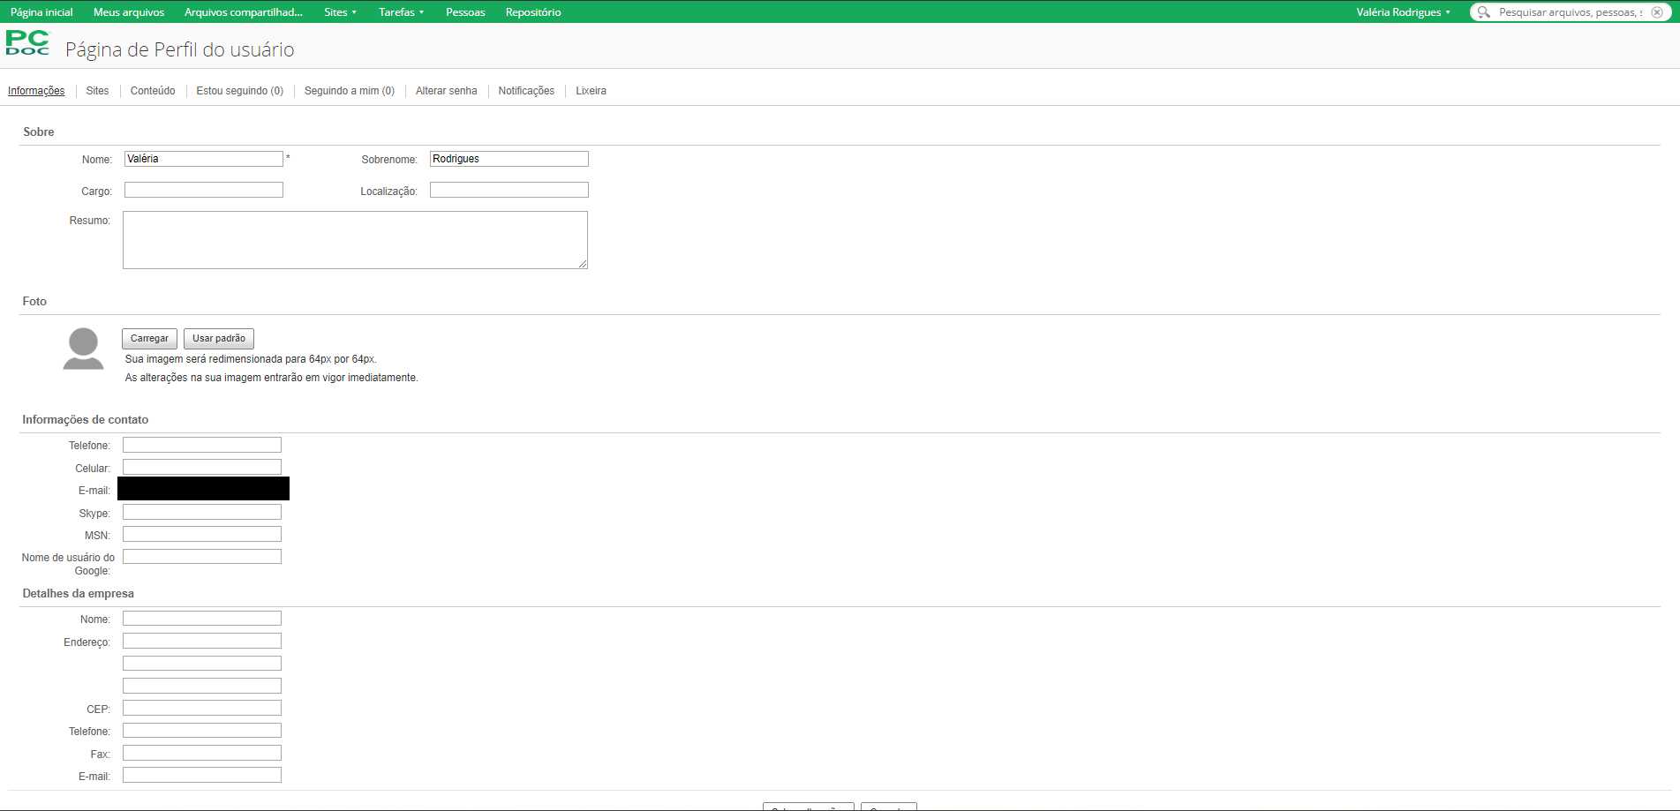
Task: Click the company Telefone field
Action: 202,731
